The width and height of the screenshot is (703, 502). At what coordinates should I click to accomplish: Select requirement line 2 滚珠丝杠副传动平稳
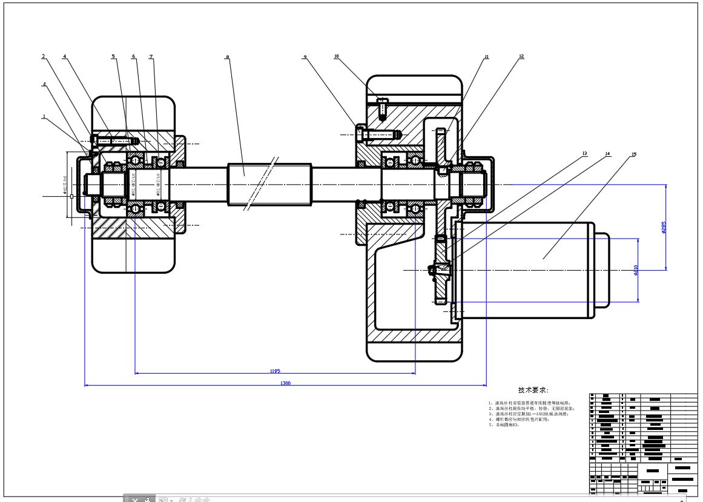[531, 408]
